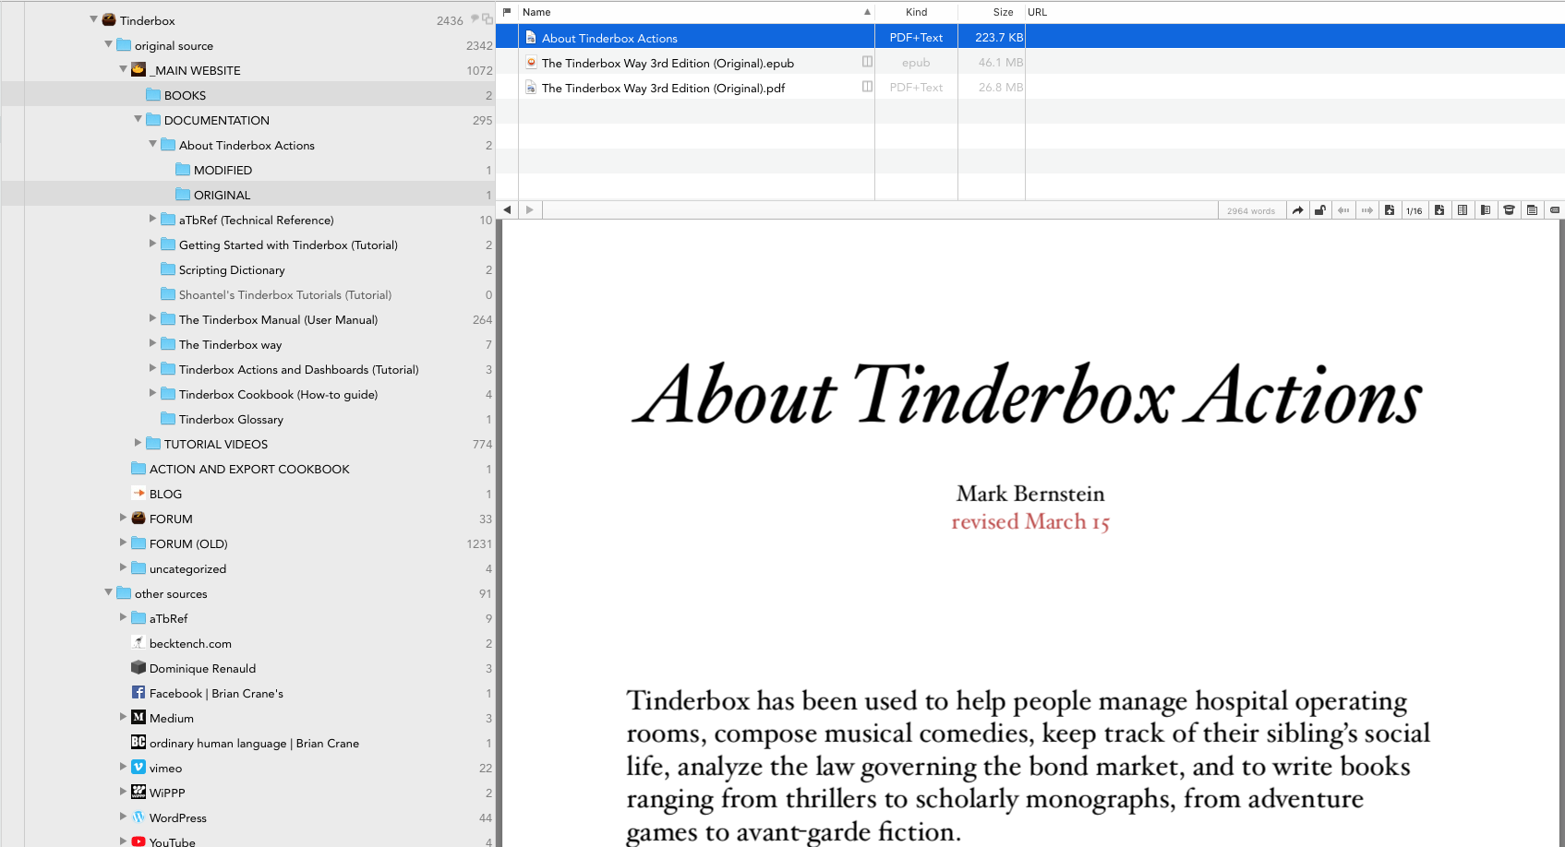The image size is (1565, 847).
Task: Sort the list by Kind column
Action: pyautogui.click(x=916, y=12)
